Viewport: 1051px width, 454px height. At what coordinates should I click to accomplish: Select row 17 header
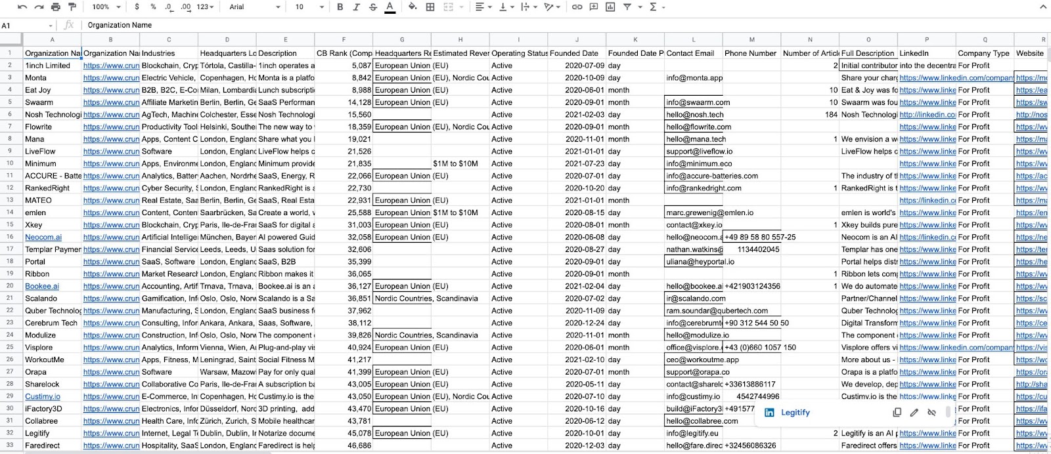pyautogui.click(x=11, y=249)
